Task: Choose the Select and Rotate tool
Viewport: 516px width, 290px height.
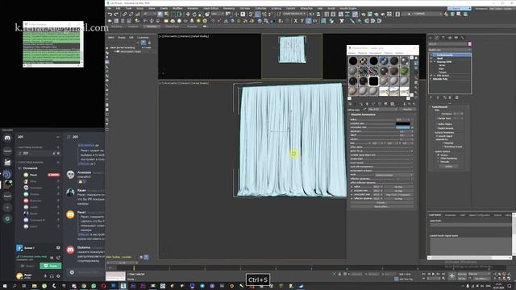Action: pyautogui.click(x=194, y=14)
